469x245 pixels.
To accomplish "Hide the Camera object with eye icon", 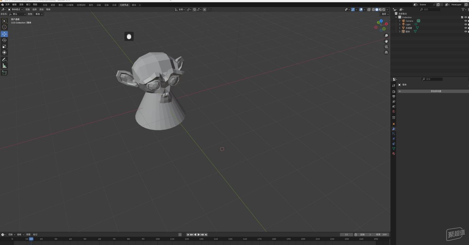I will tap(466, 21).
